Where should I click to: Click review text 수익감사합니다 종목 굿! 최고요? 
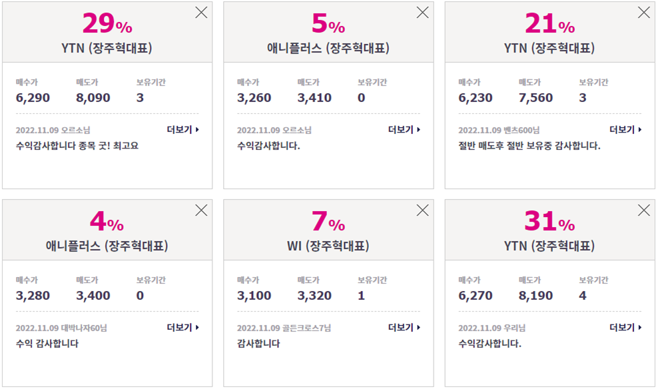coord(77,146)
